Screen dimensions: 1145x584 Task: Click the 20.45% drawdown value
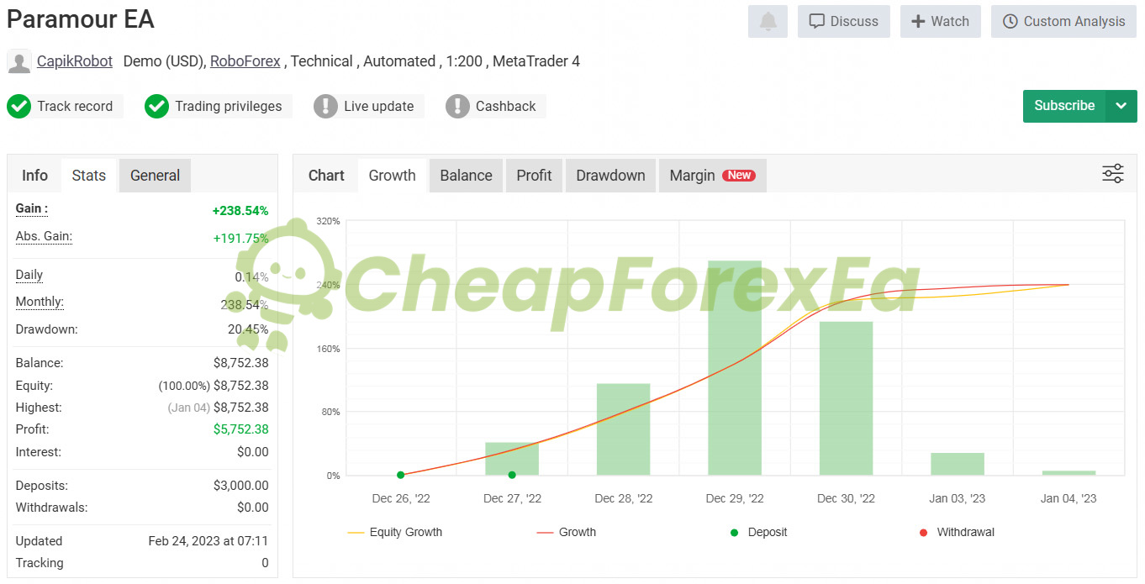pyautogui.click(x=248, y=329)
